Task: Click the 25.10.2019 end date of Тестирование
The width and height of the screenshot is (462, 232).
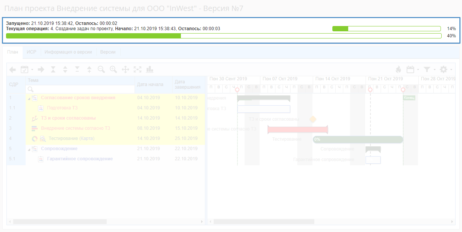Action: tap(186, 138)
